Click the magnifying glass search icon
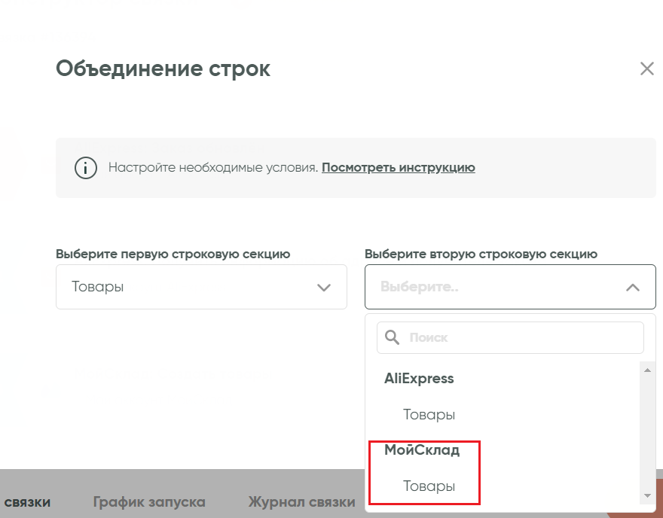The width and height of the screenshot is (663, 518). (x=393, y=338)
